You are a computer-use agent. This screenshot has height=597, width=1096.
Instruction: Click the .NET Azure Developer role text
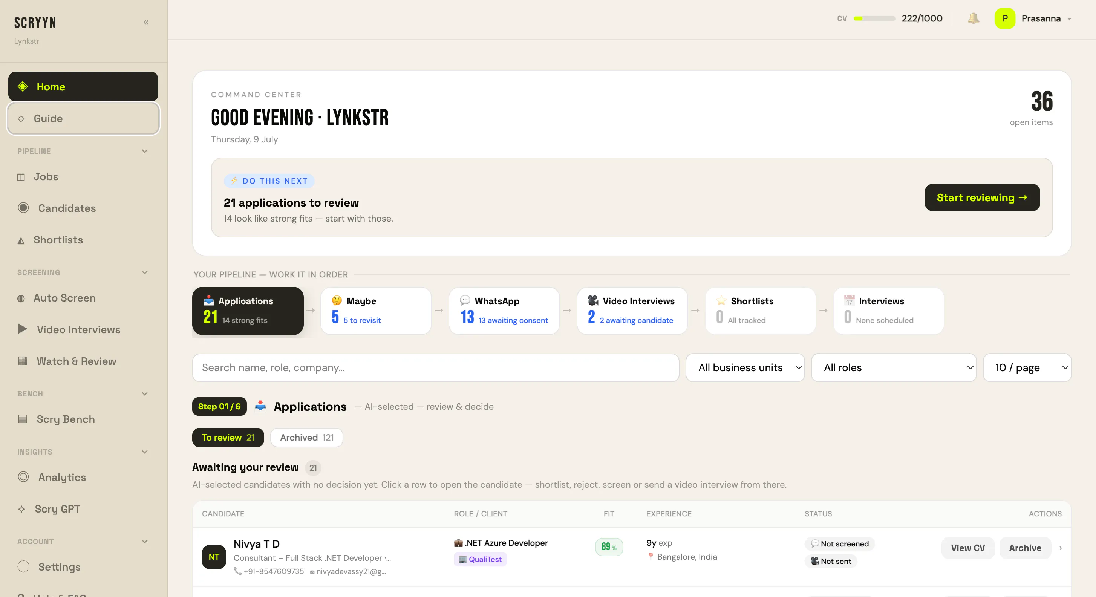tap(506, 543)
